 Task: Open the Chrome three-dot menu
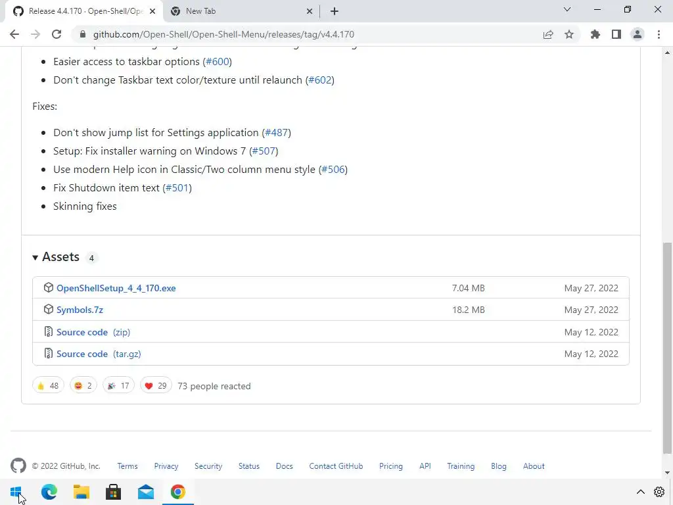pyautogui.click(x=659, y=34)
